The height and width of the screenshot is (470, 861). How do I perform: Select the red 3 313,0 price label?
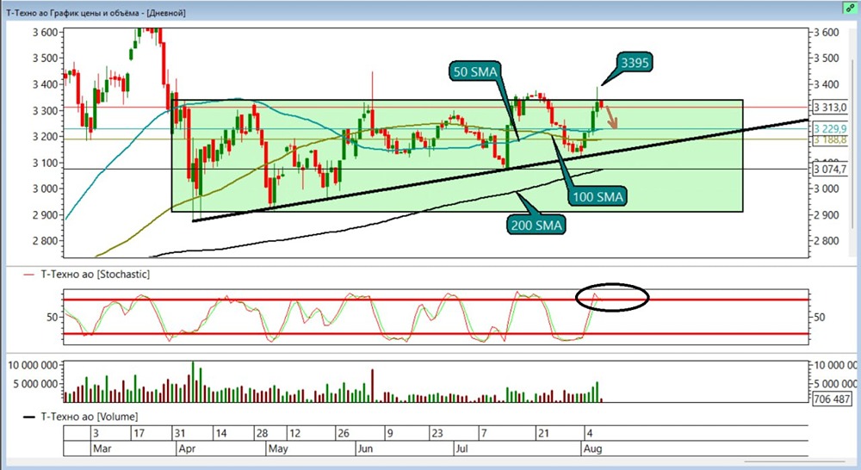(x=830, y=107)
